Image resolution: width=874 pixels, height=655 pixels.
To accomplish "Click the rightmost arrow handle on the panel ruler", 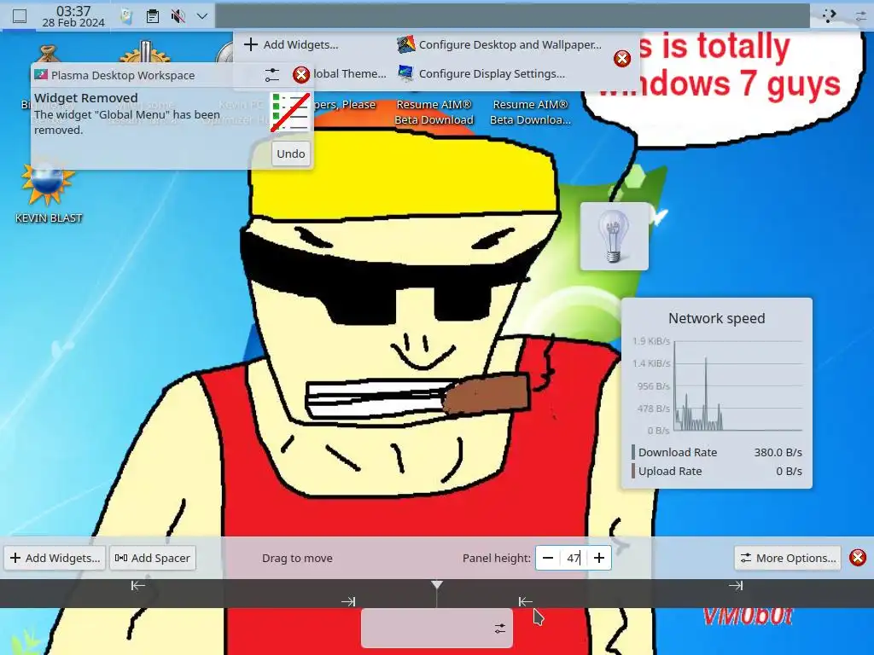I will tap(736, 585).
